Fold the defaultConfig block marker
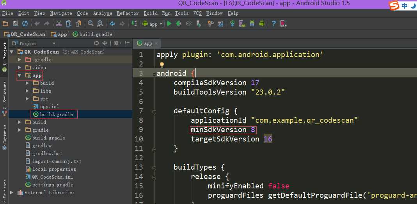 154,113
